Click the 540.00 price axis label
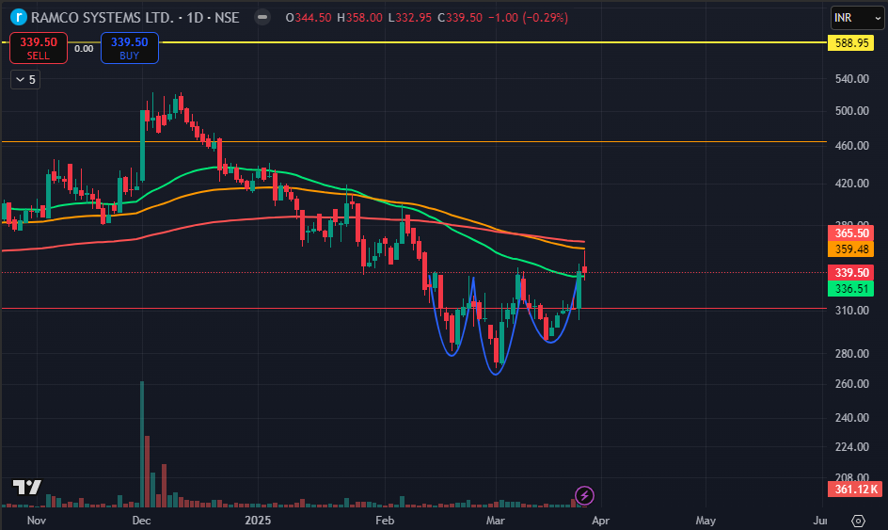Image resolution: width=888 pixels, height=530 pixels. [x=851, y=79]
